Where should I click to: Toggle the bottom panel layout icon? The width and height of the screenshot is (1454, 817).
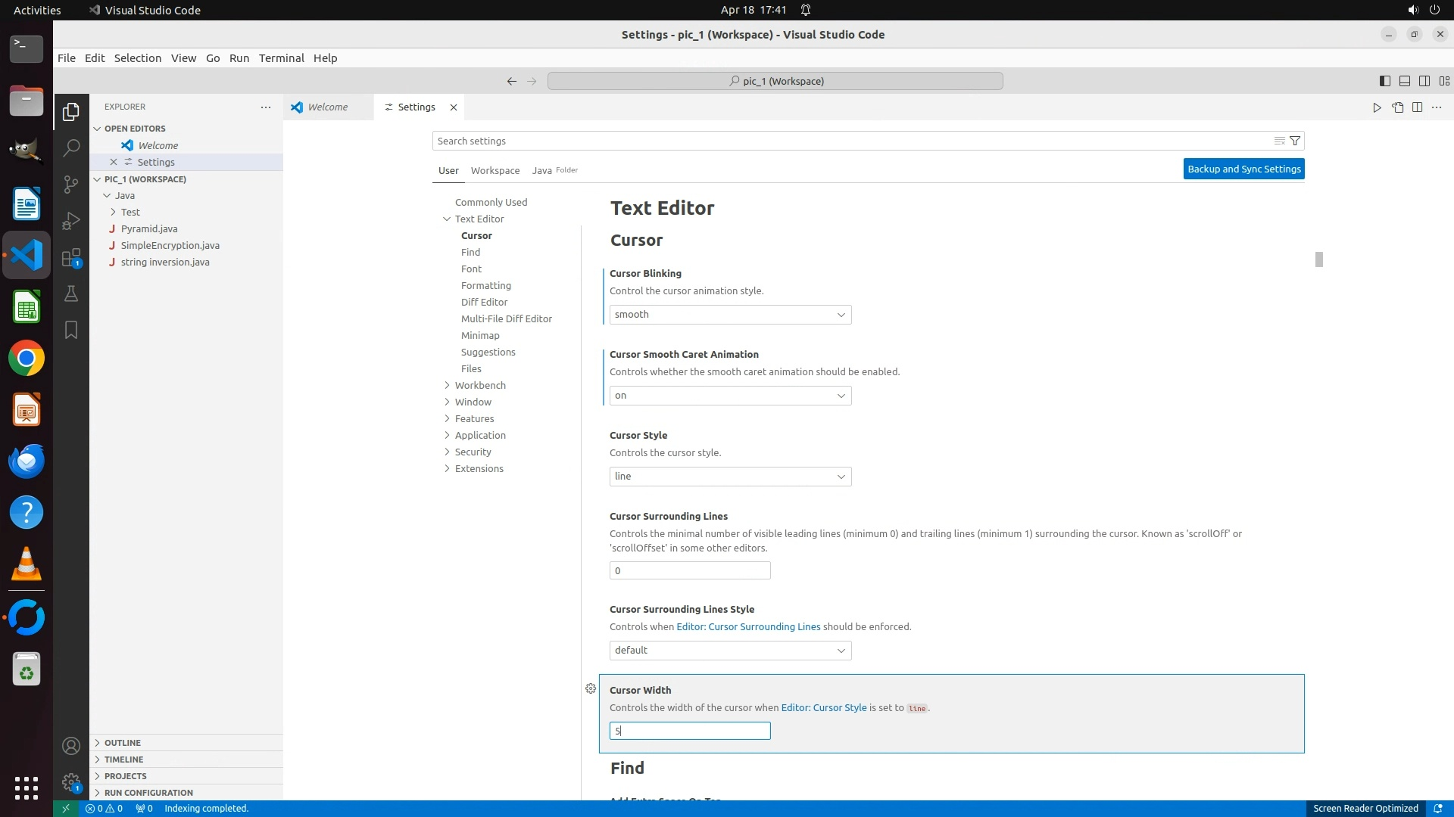pyautogui.click(x=1404, y=81)
